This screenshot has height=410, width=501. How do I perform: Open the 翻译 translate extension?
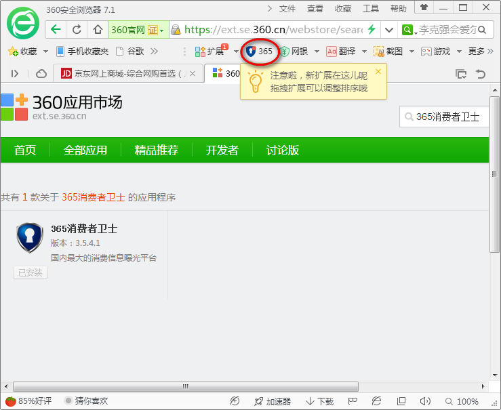pos(341,51)
